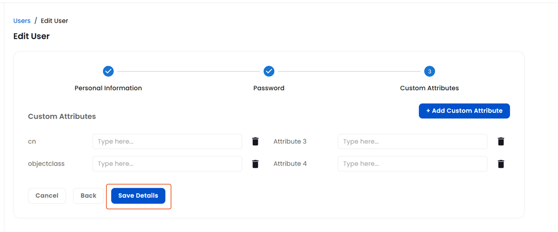
Task: Open Users via the breadcrumb link
Action: 22,20
